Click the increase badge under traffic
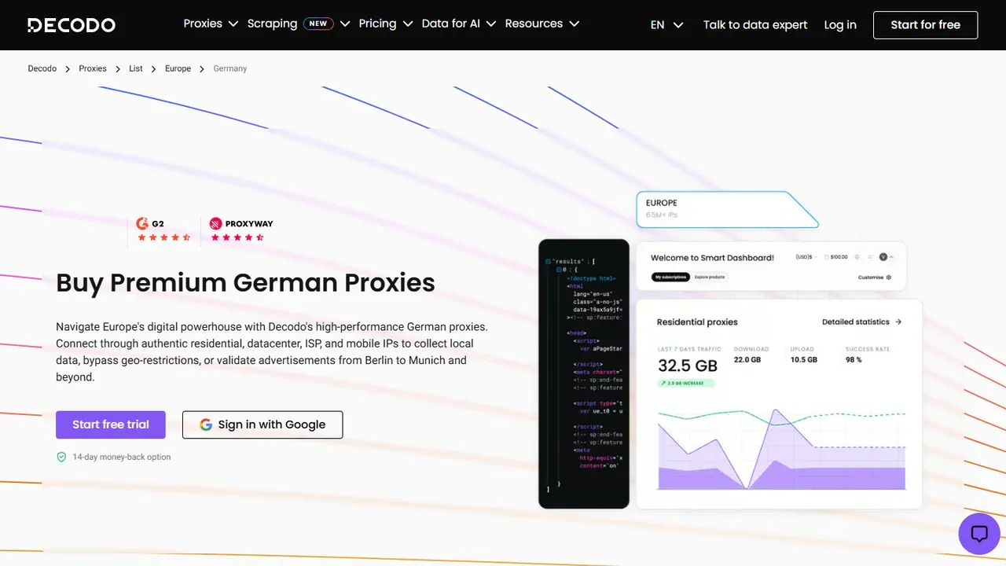 point(686,384)
